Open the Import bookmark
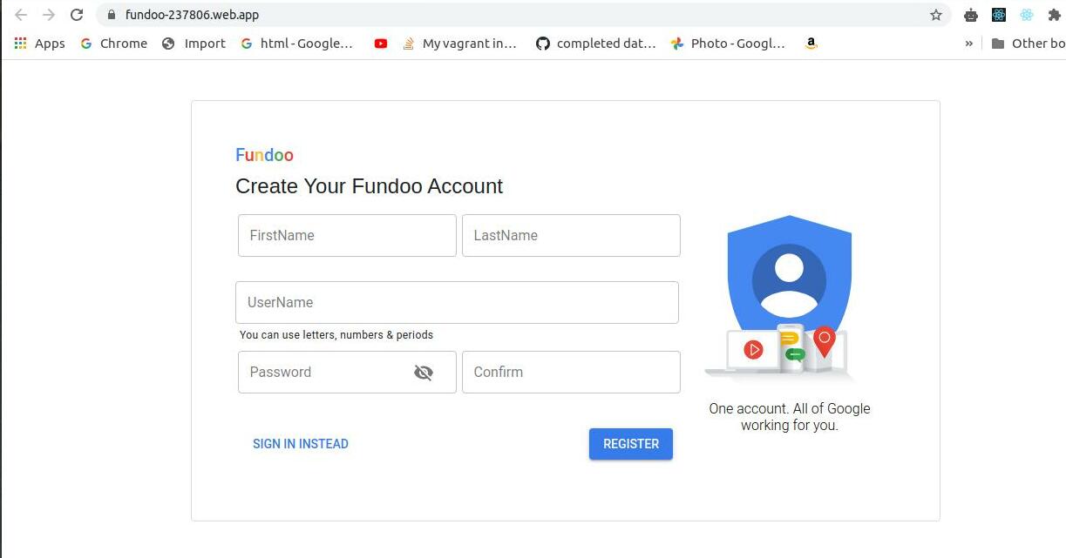 pos(194,44)
